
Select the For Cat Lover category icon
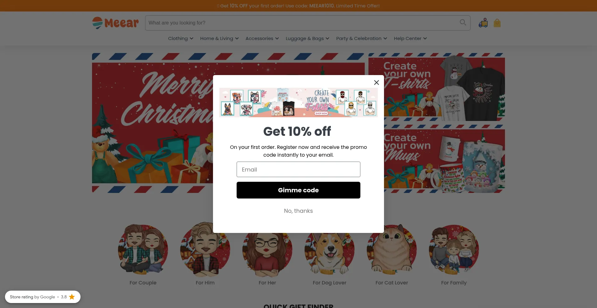[x=392, y=249]
